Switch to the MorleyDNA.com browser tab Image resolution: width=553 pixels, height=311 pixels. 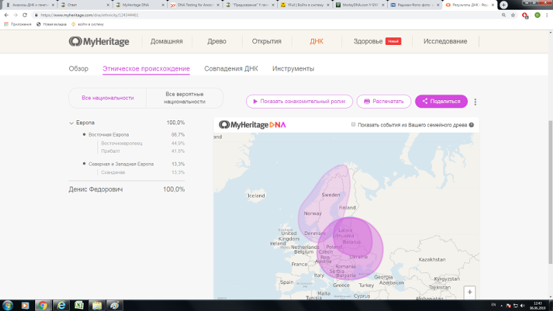point(359,5)
